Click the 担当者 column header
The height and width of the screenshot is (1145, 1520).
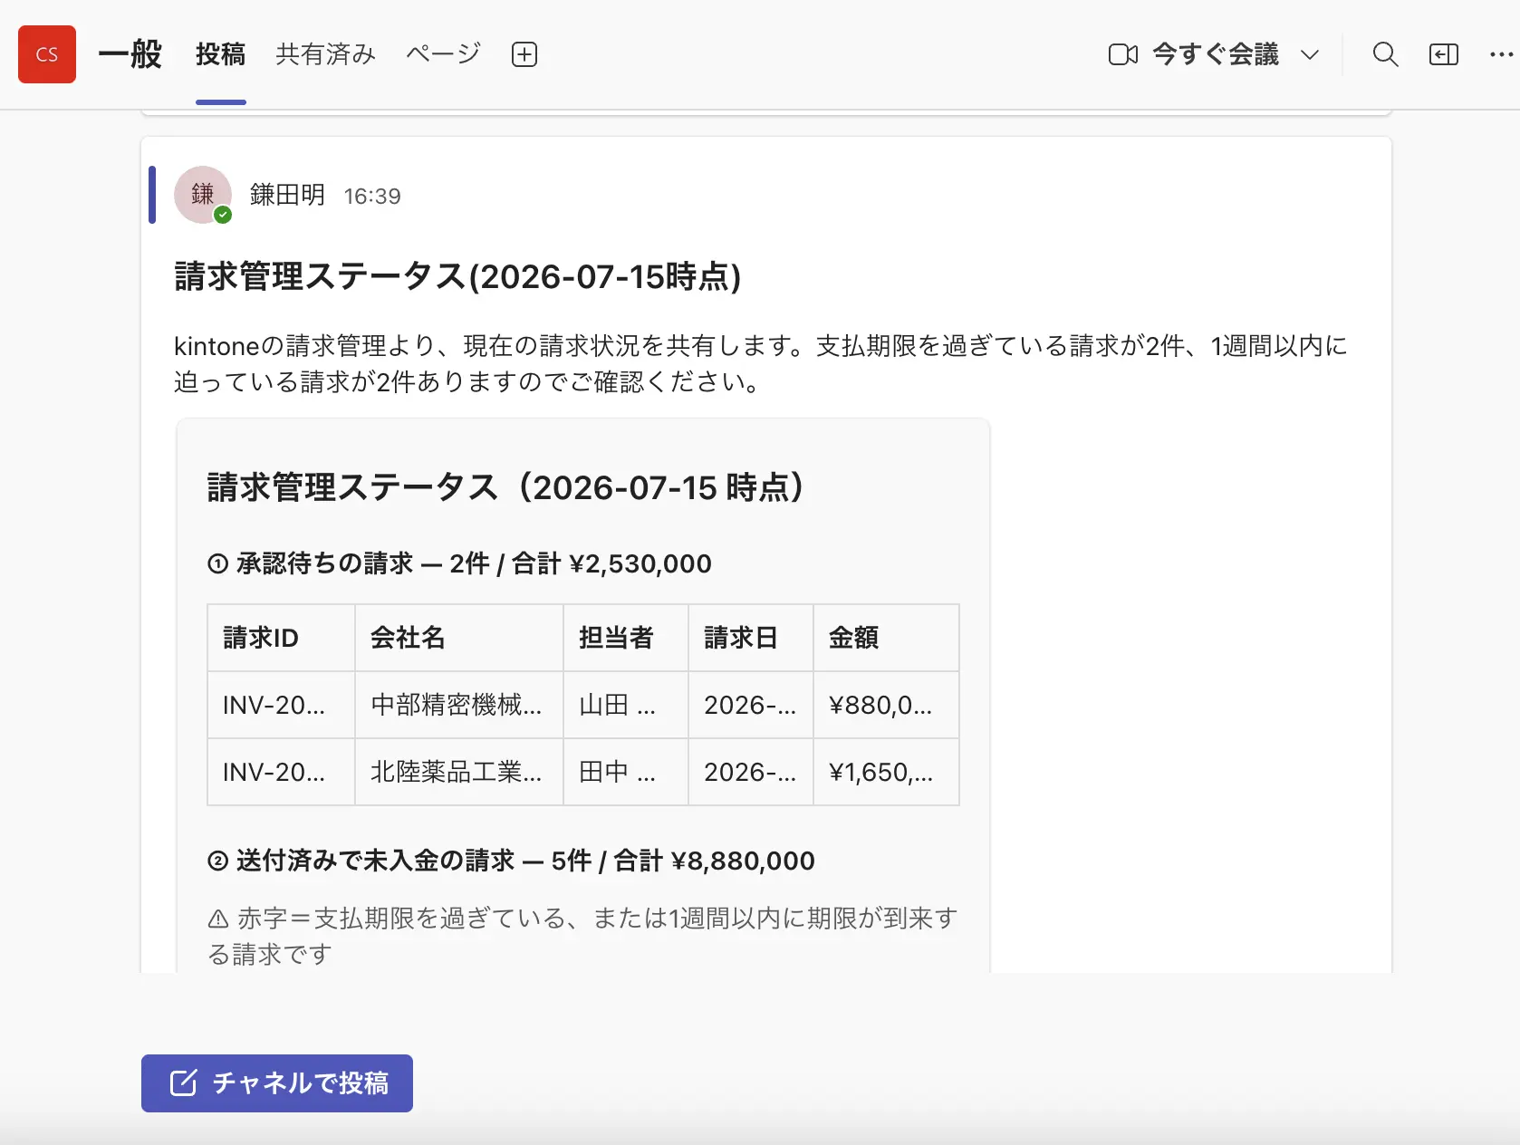pos(625,638)
